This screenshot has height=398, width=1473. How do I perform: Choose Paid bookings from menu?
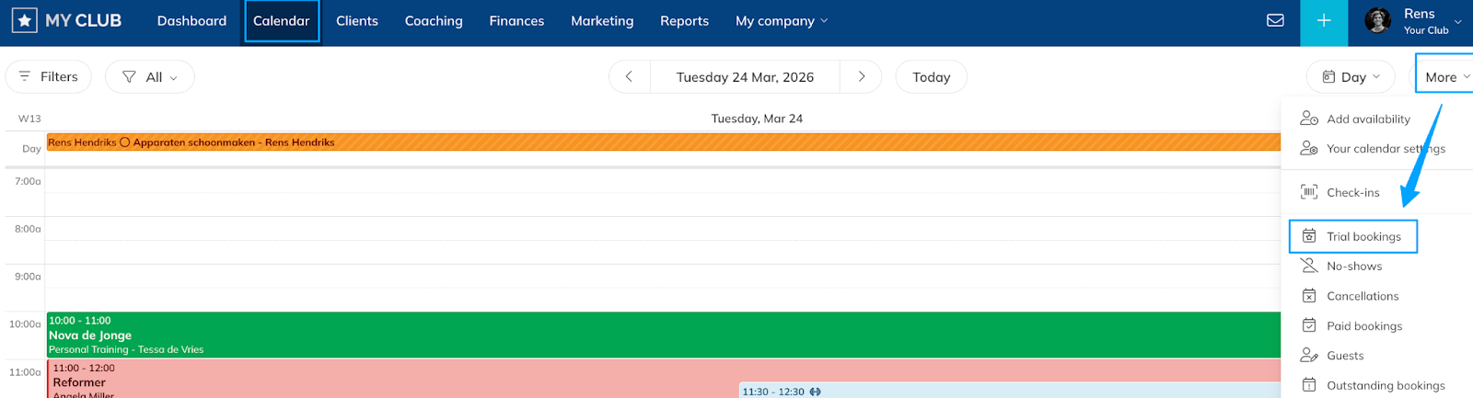coord(1363,325)
